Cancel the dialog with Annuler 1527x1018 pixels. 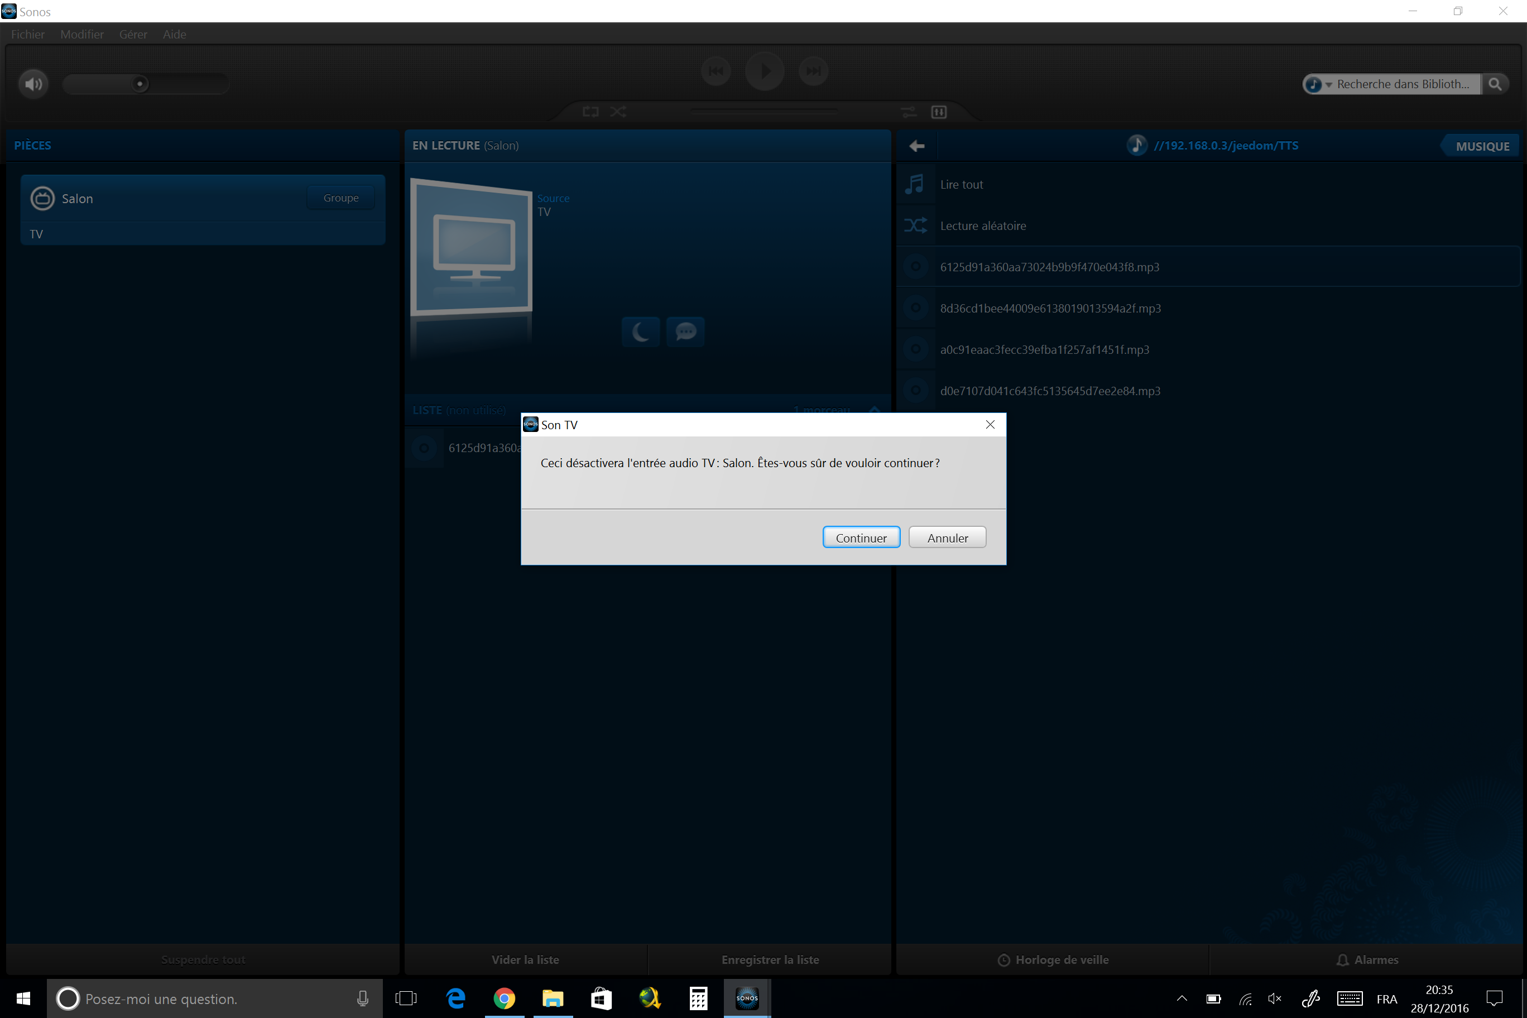947,537
